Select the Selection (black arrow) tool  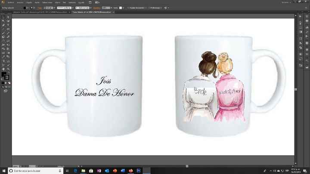3,17
